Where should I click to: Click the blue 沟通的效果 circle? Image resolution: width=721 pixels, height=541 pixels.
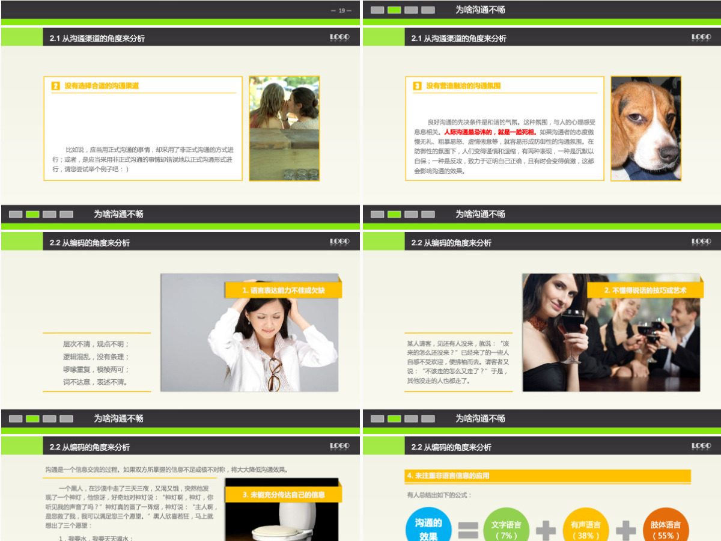click(428, 525)
